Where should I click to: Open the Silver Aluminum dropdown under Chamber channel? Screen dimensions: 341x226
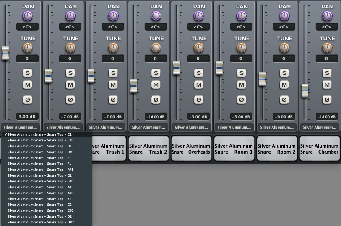320,128
